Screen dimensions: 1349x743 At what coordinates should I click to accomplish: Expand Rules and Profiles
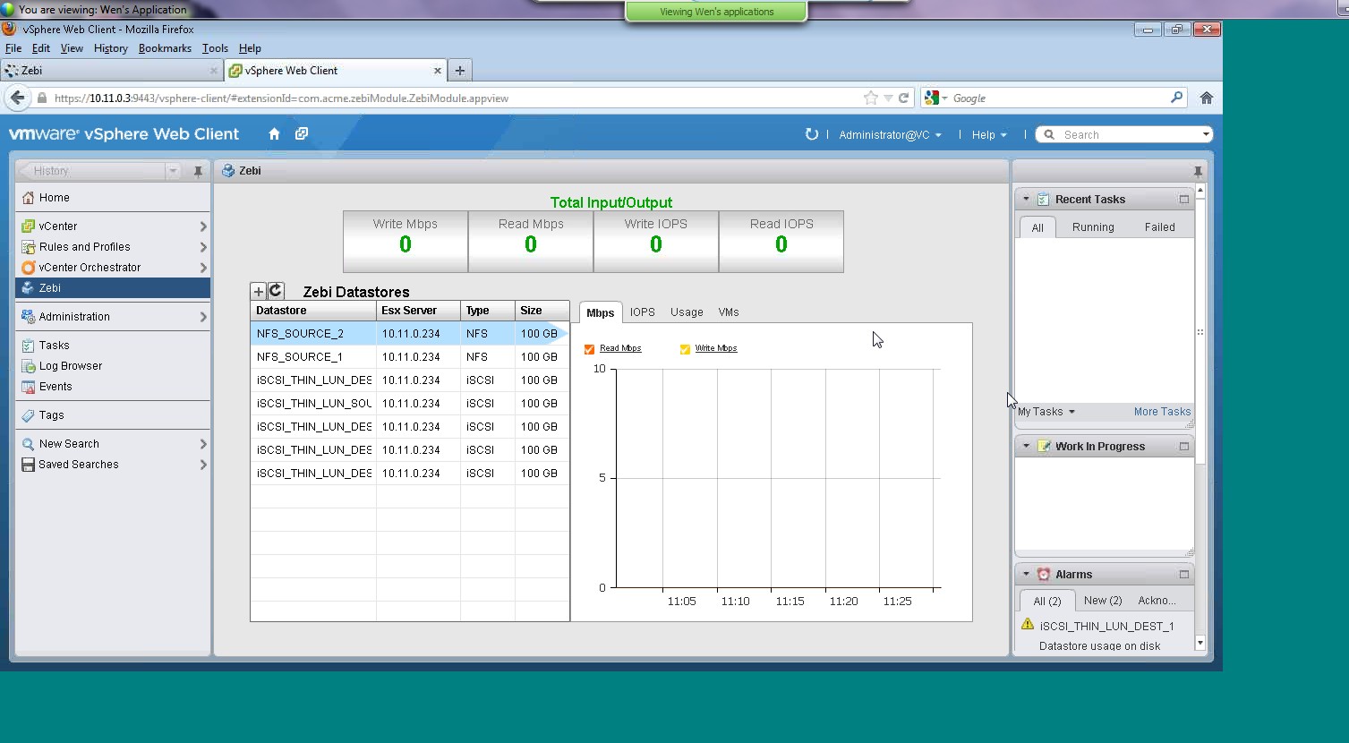tap(203, 247)
